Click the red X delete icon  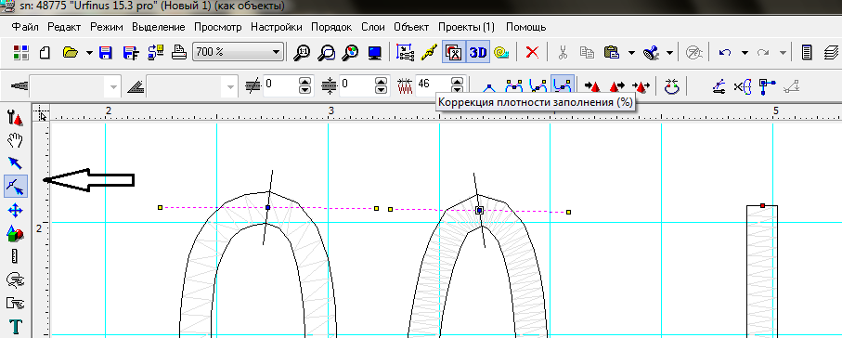(532, 52)
